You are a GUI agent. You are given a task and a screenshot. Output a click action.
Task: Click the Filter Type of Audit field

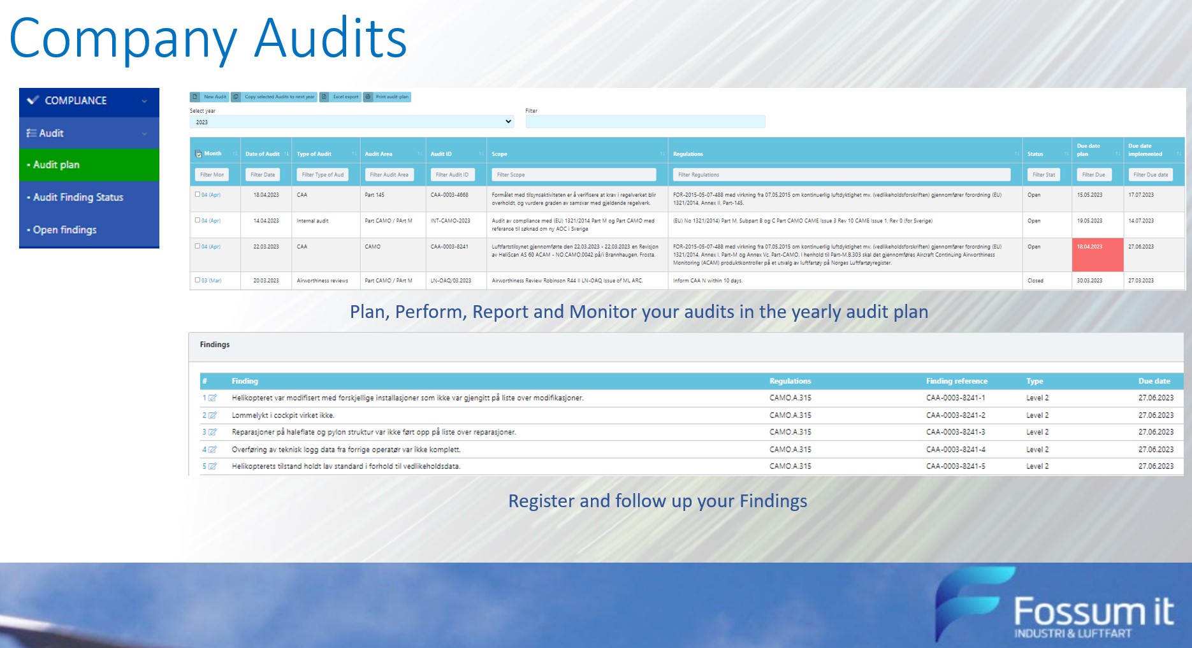[x=323, y=175]
